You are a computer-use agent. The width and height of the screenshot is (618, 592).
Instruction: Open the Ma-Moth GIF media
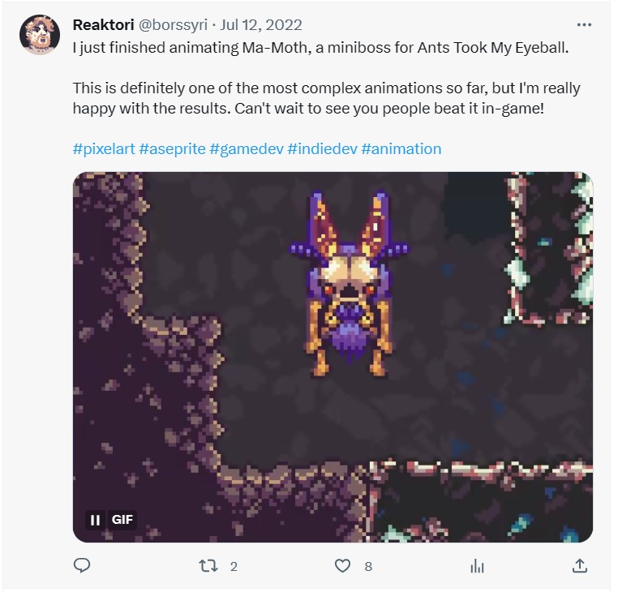point(333,357)
